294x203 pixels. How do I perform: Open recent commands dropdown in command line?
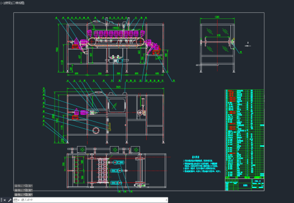[17, 200]
